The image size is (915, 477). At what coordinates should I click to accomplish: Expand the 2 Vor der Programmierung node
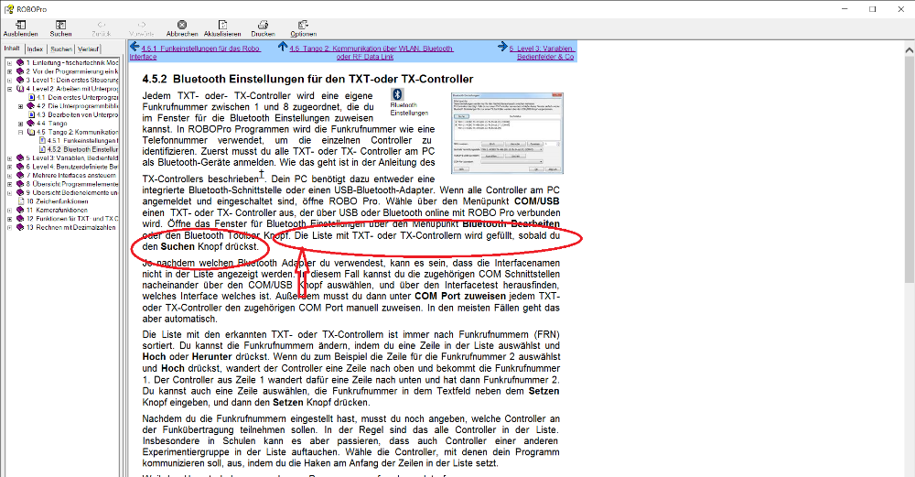pos(9,71)
